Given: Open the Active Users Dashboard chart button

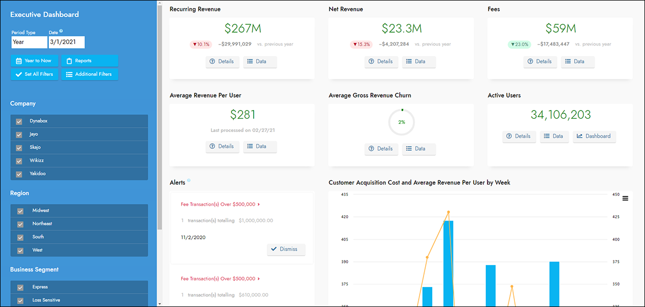Looking at the screenshot, I should (x=594, y=136).
